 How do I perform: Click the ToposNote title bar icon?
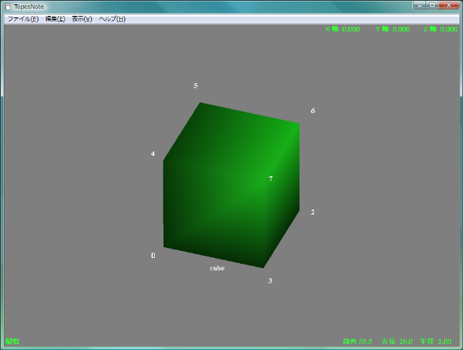pyautogui.click(x=8, y=7)
